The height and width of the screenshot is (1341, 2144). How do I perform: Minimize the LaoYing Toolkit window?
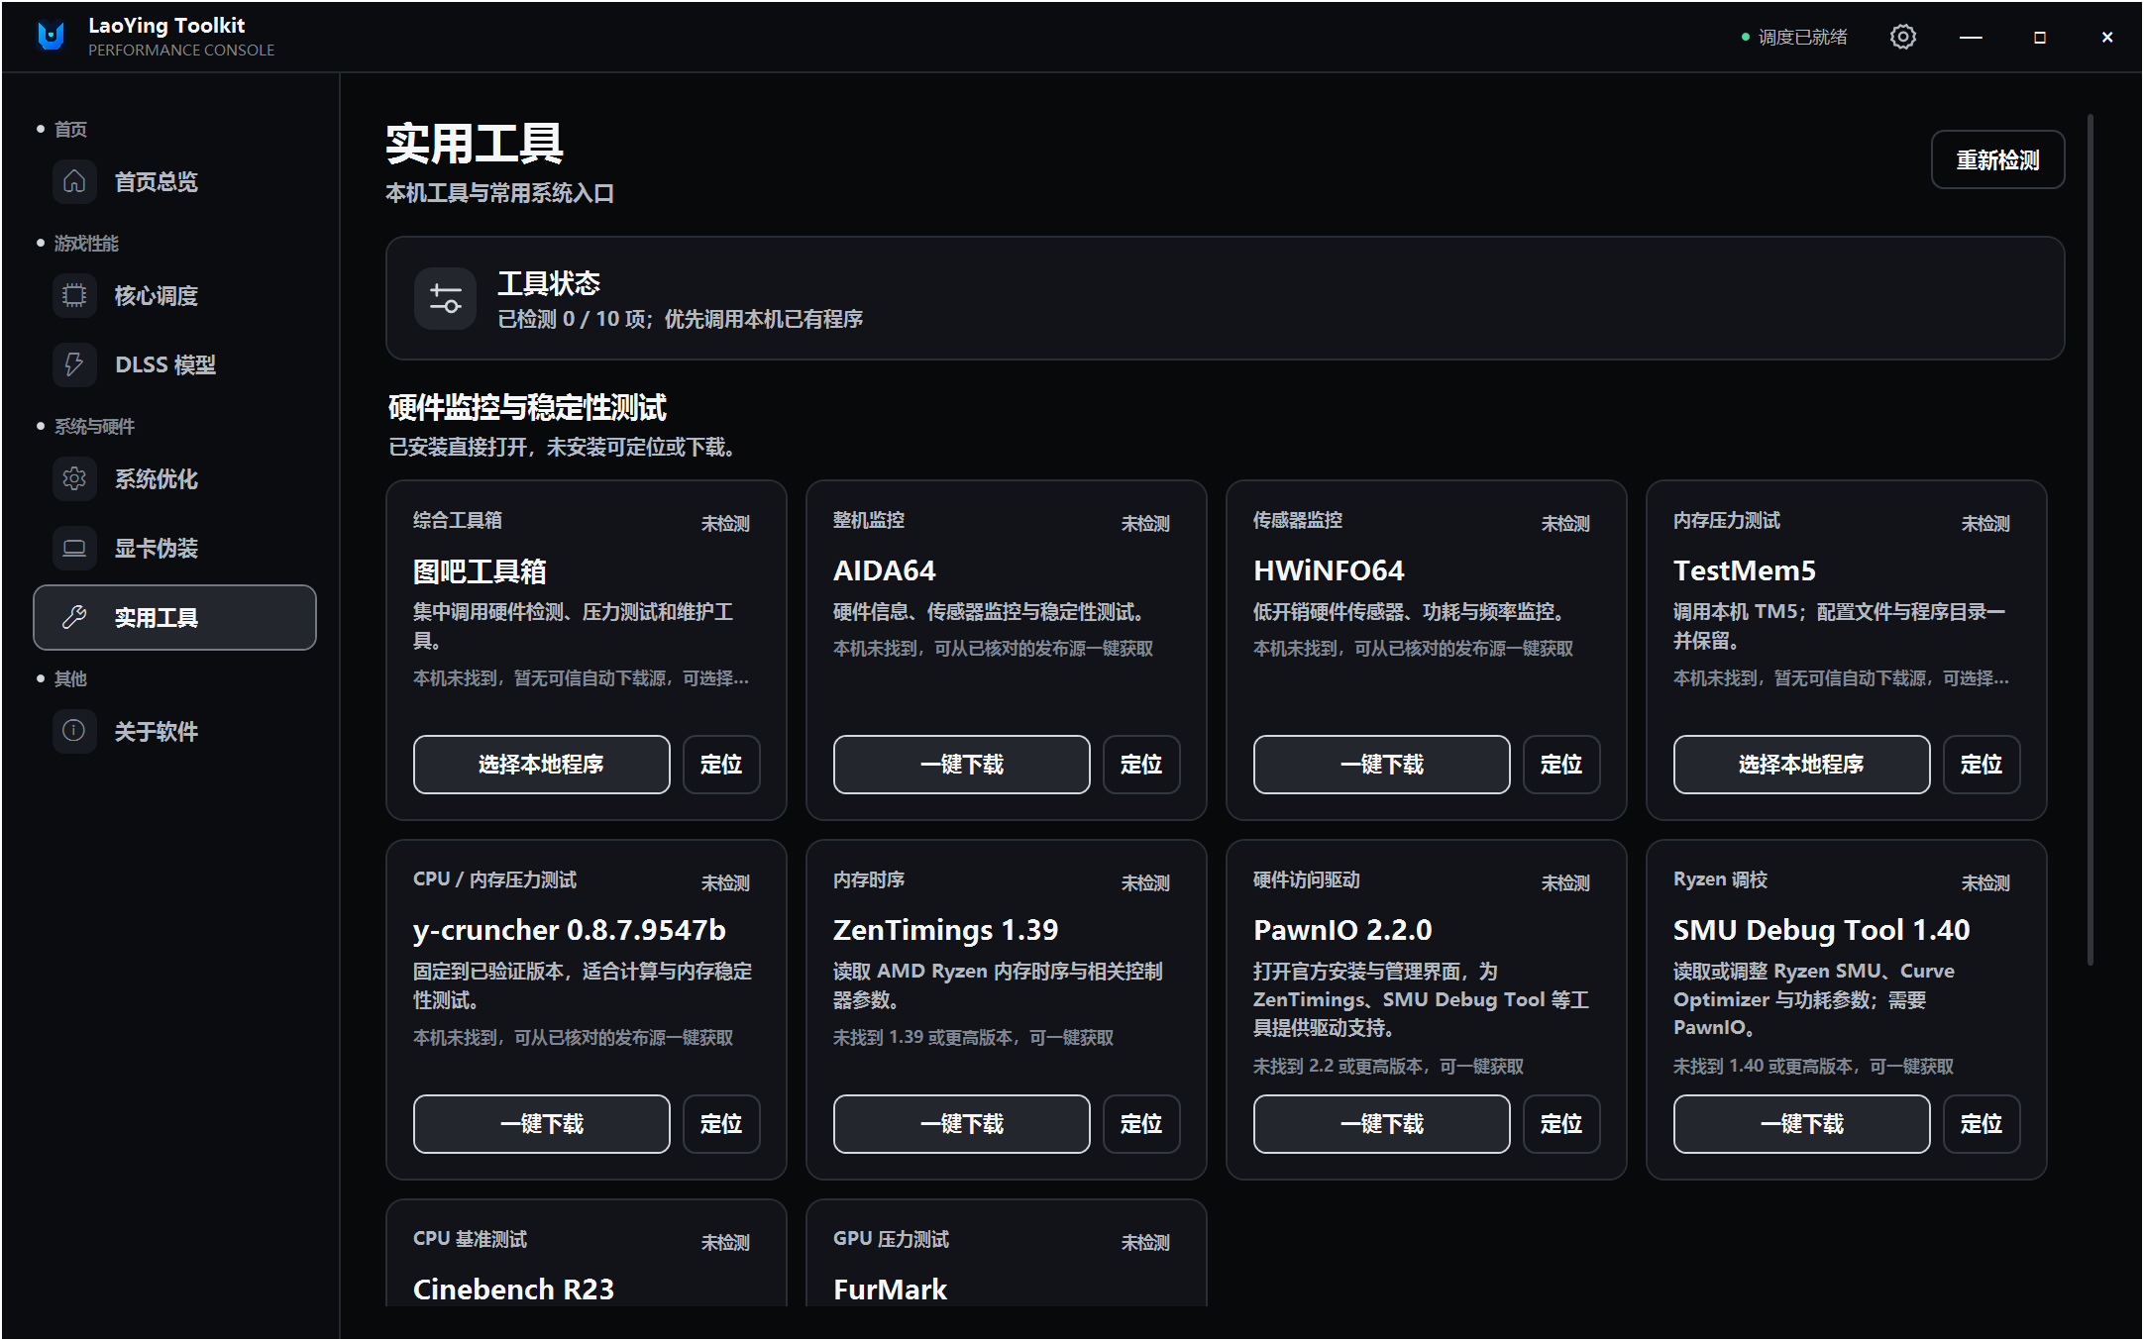[x=1971, y=37]
